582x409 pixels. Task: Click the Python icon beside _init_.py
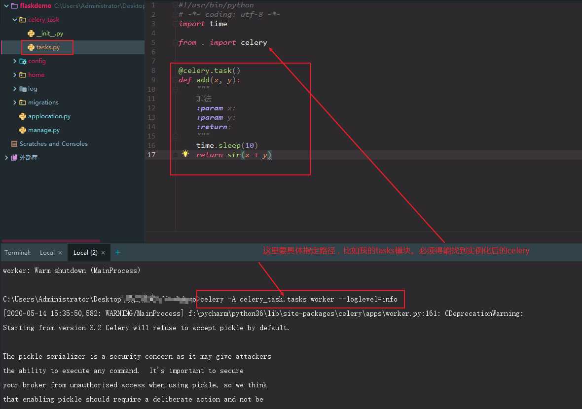click(x=31, y=34)
